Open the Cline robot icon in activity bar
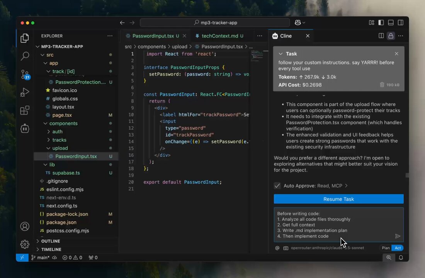The image size is (425, 278). (25, 129)
